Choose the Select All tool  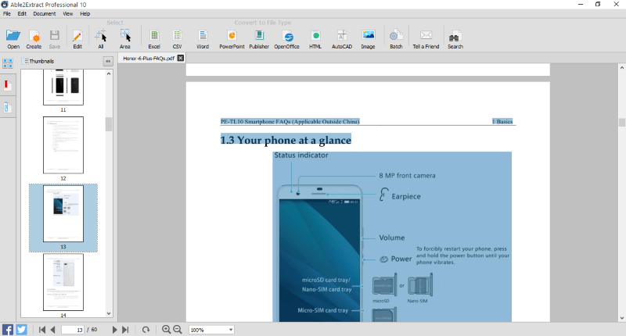101,39
